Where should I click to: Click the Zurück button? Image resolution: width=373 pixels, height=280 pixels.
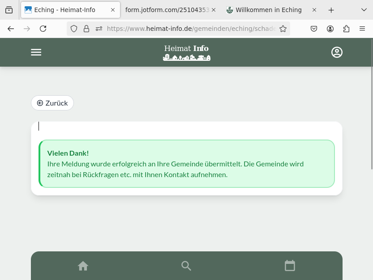52,103
